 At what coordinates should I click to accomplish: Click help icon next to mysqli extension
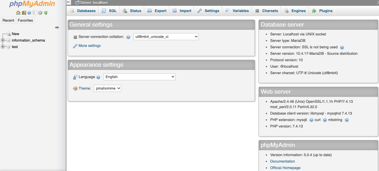point(311,120)
